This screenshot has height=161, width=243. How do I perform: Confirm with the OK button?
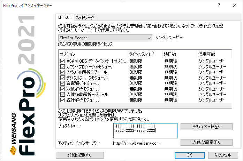coord(189,155)
